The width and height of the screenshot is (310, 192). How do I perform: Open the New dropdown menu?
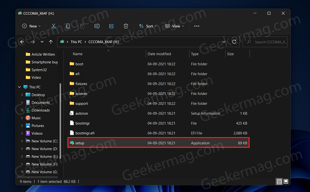click(x=31, y=26)
